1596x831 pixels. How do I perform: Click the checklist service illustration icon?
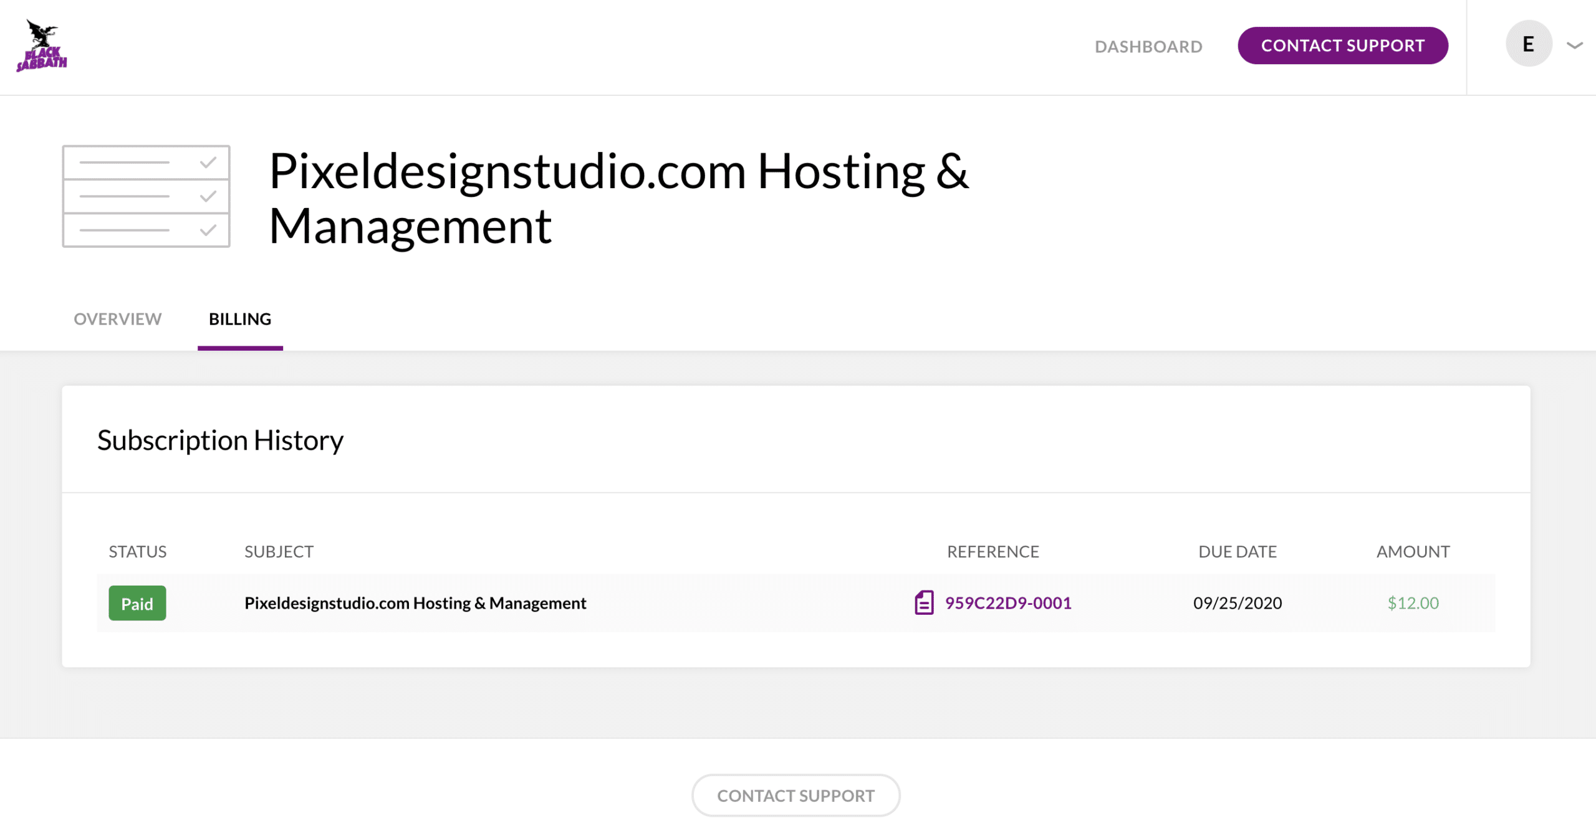146,196
